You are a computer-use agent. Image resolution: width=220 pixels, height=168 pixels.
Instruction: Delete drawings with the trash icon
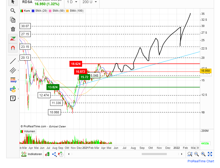tap(13, 29)
